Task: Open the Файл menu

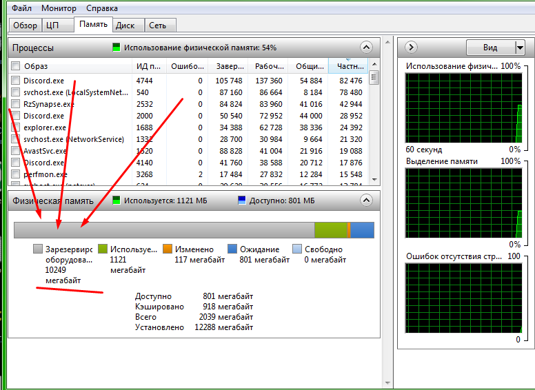Action: click(21, 8)
